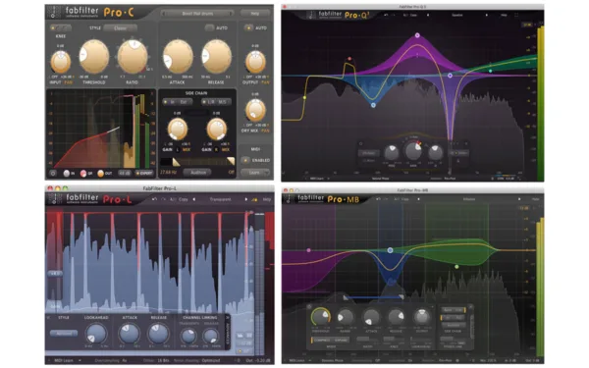Click the A/B switch in Pro-L
Image resolution: width=589 pixels, height=368 pixels.
tap(173, 200)
